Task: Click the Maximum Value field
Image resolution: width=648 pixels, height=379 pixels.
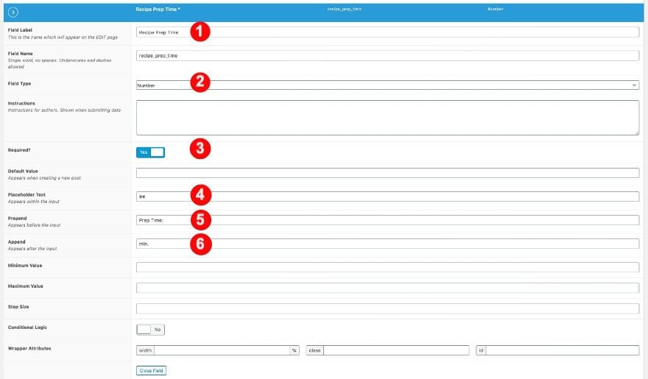Action: coord(387,288)
